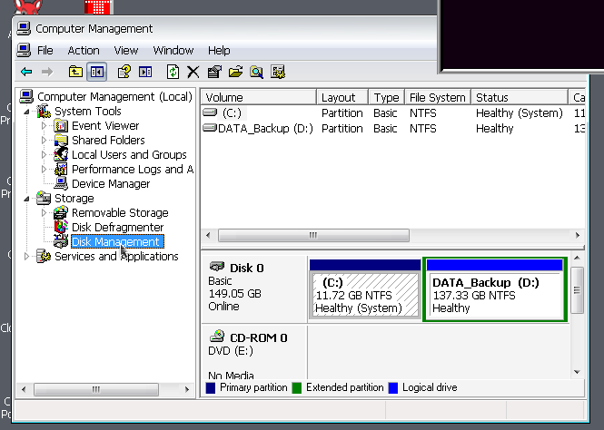The width and height of the screenshot is (604, 430).
Task: Click the Up one level folder icon
Action: 75,72
